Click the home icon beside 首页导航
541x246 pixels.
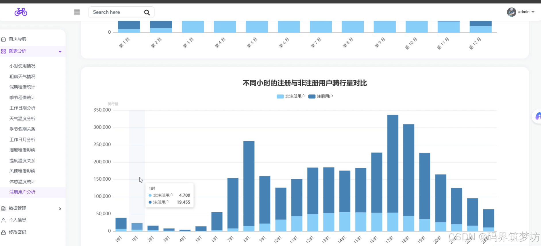(3, 39)
